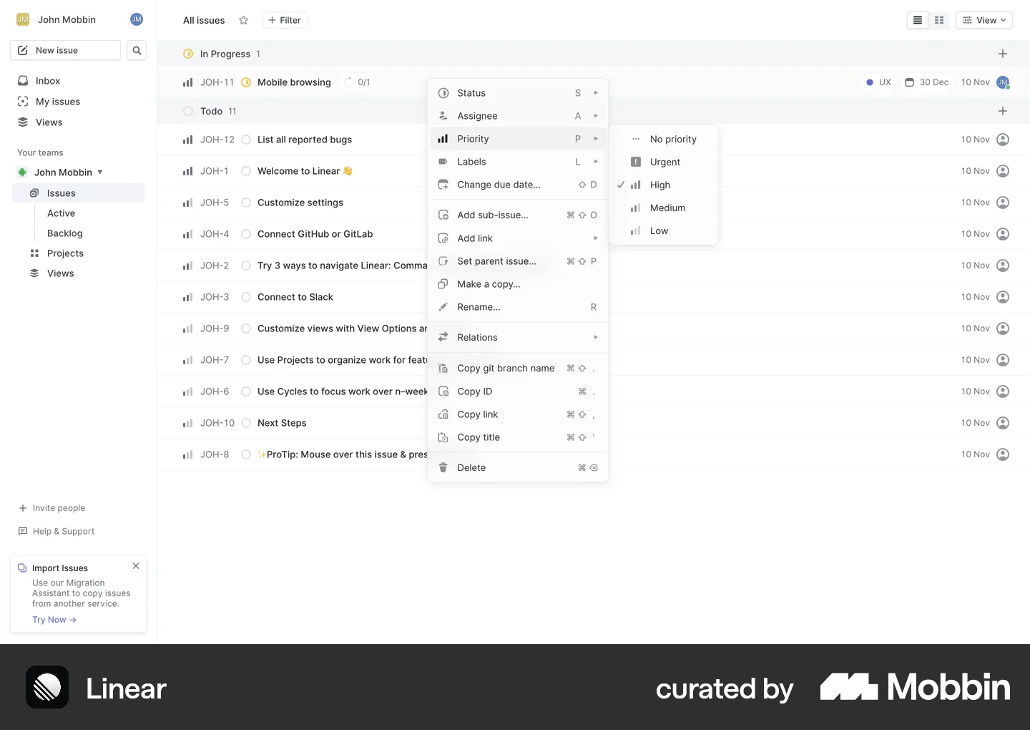Viewport: 1030px width, 730px height.
Task: Open Help & Support
Action: tap(56, 531)
